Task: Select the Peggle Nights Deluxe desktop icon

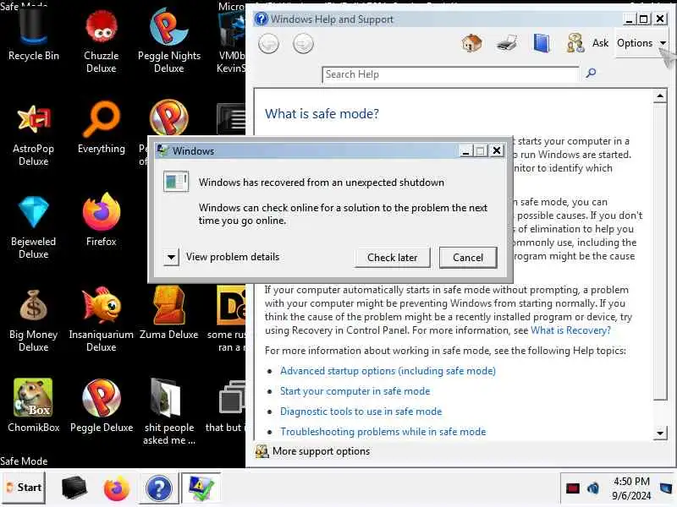Action: (x=168, y=41)
